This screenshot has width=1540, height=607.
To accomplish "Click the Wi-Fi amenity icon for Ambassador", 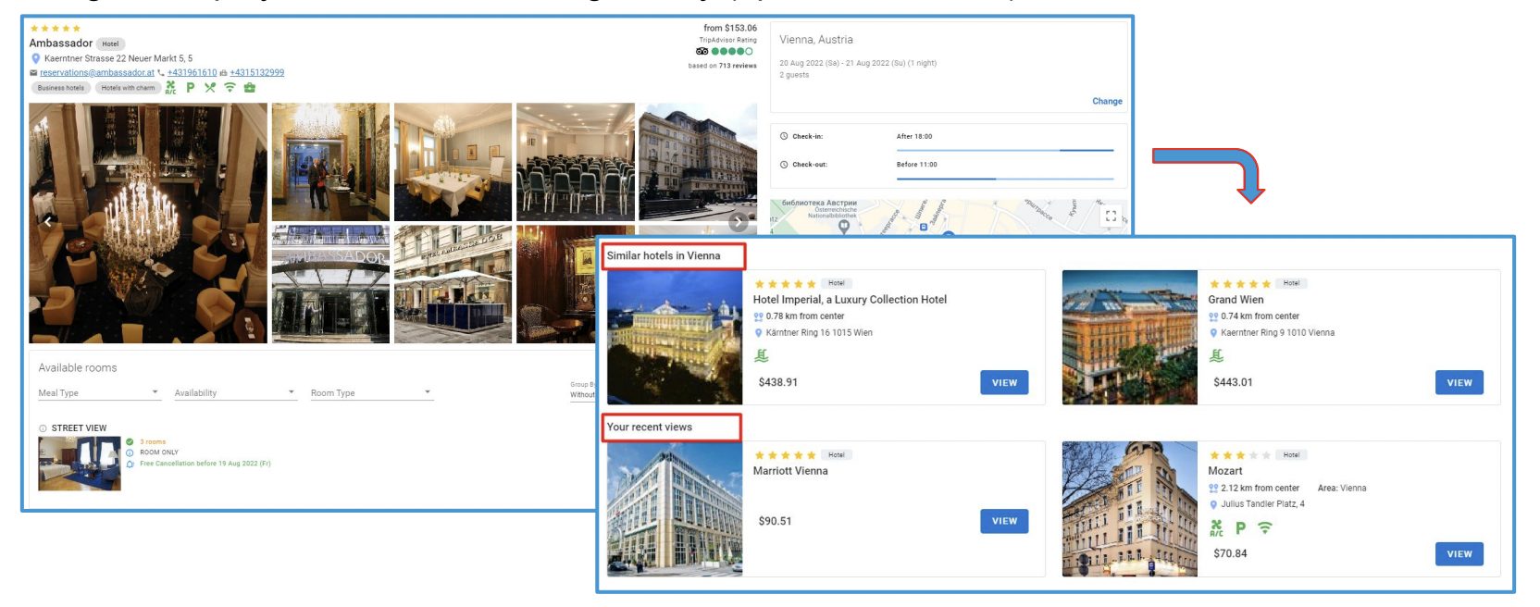I will 230,88.
